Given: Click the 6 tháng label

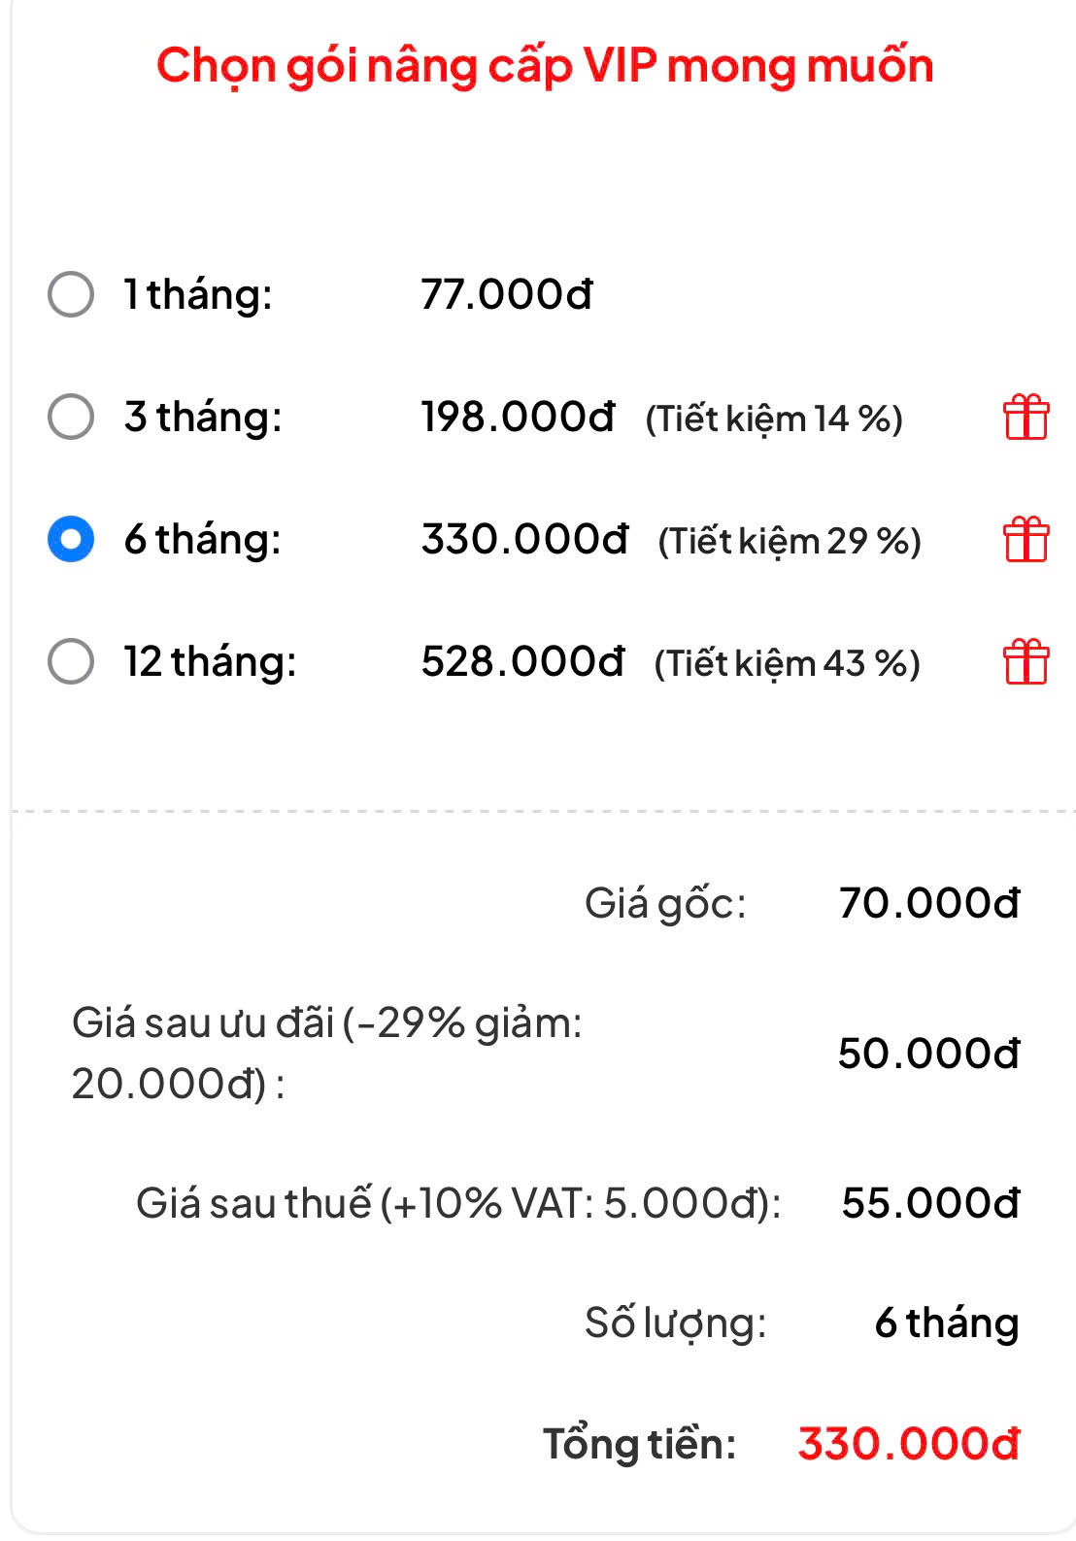Looking at the screenshot, I should pyautogui.click(x=202, y=540).
